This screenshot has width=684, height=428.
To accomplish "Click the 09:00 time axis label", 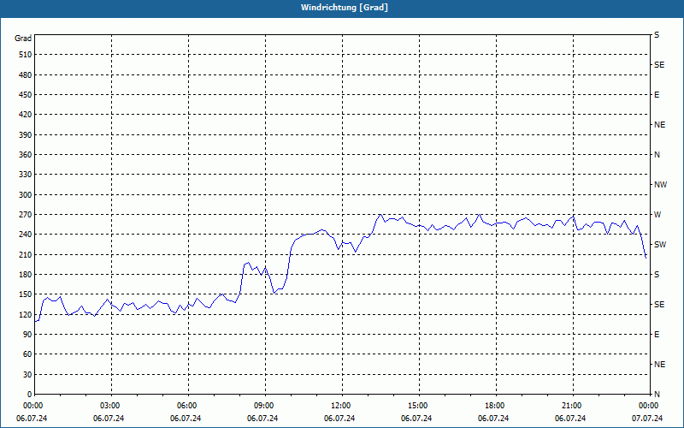I will [265, 406].
